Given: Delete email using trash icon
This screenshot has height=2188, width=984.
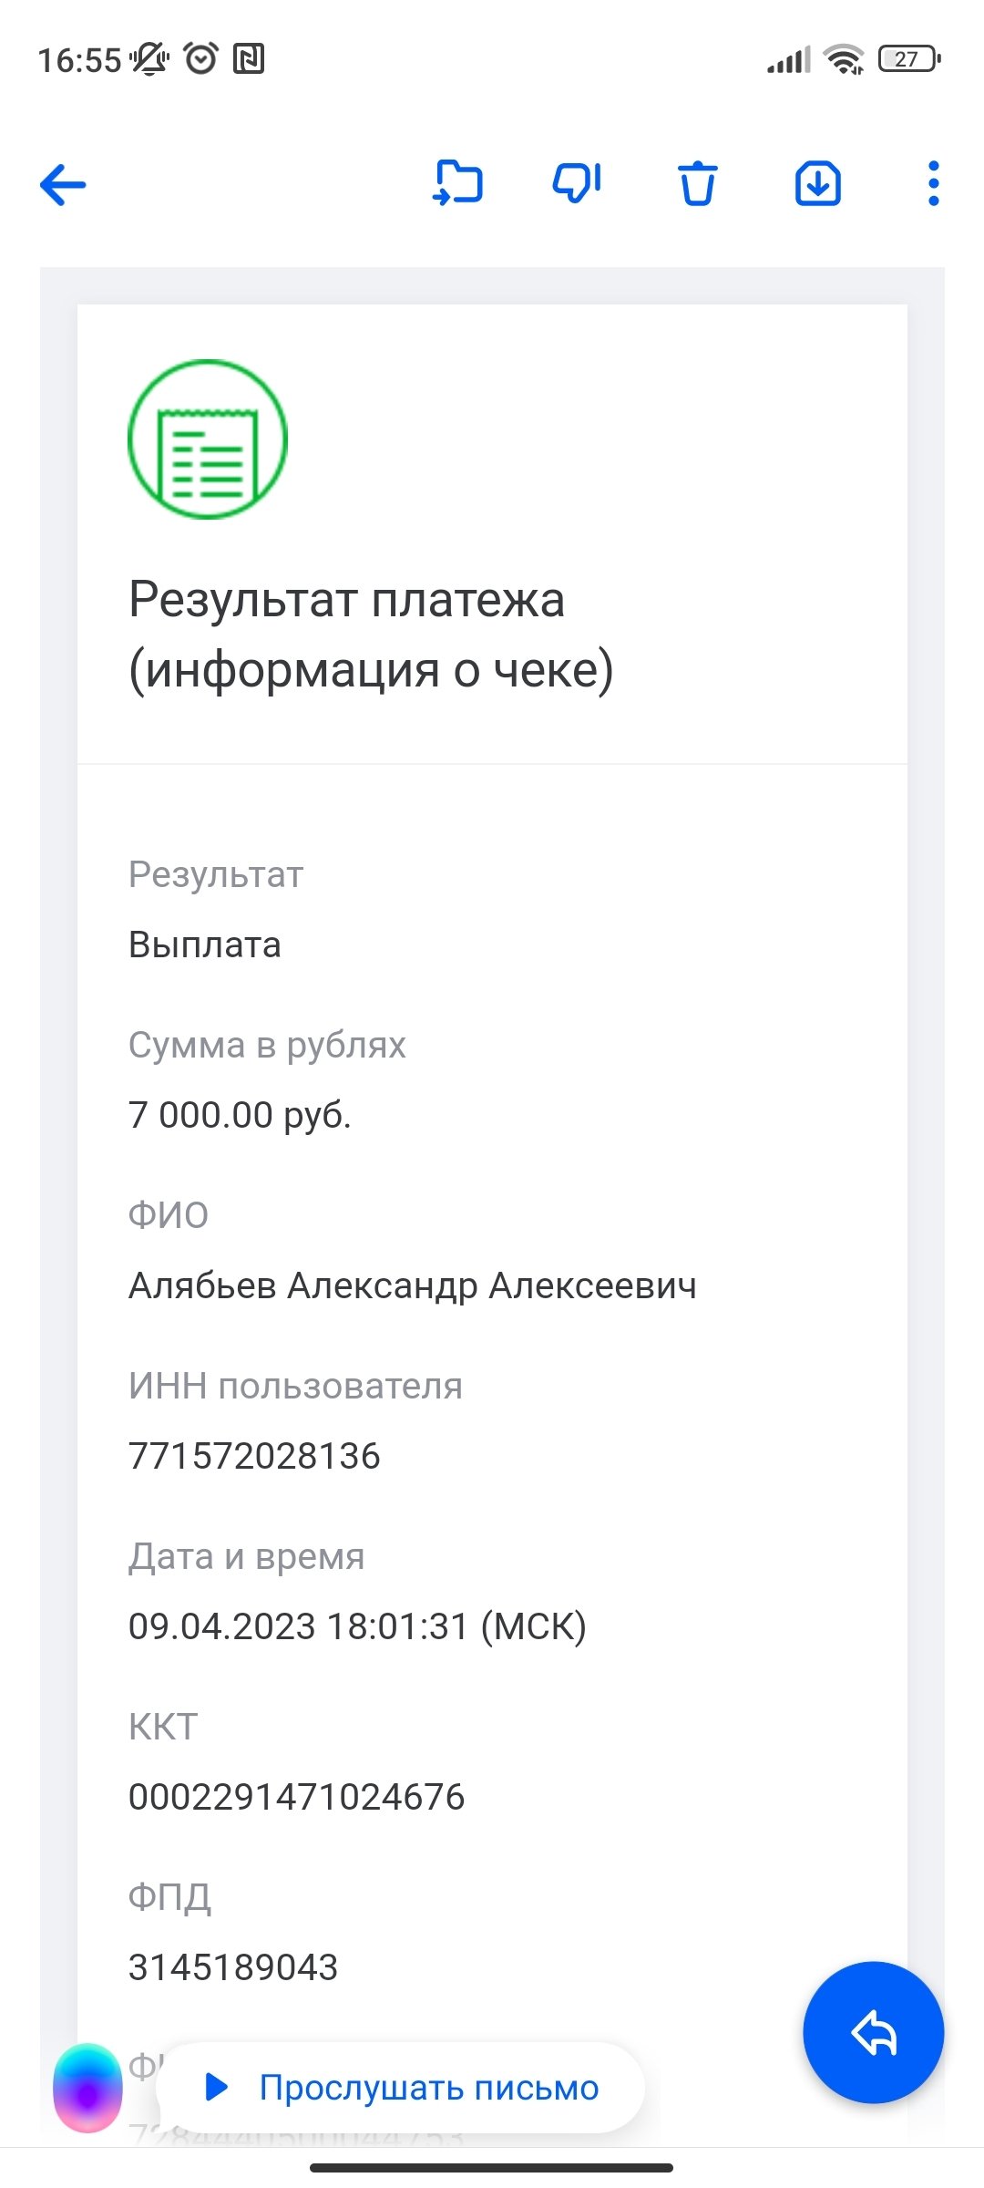Looking at the screenshot, I should coord(698,184).
